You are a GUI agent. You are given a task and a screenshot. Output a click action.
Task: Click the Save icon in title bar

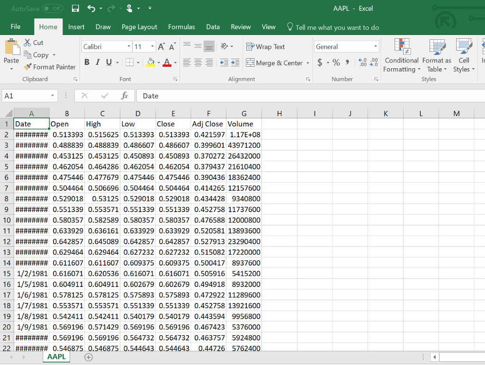[x=75, y=9]
